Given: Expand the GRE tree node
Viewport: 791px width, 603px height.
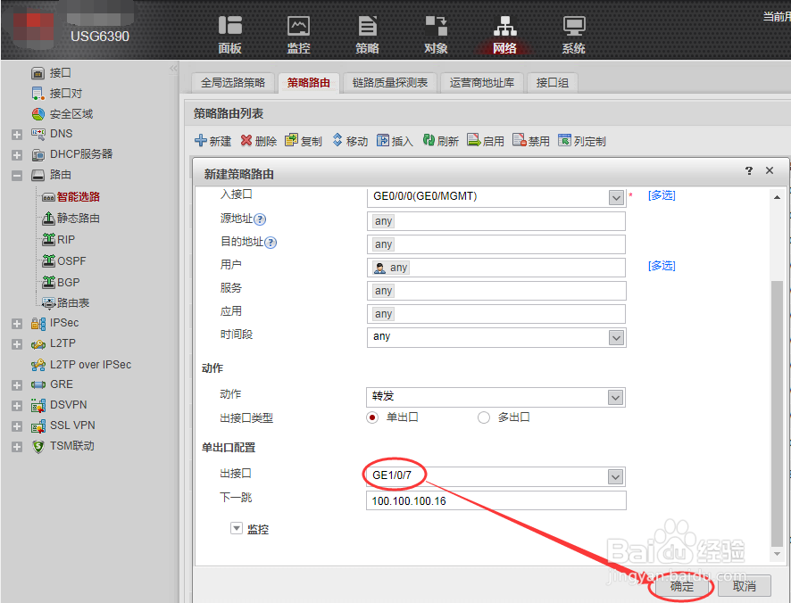Looking at the screenshot, I should [17, 385].
